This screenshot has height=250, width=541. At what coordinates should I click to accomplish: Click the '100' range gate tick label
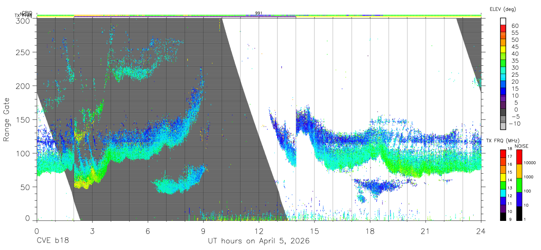point(23,153)
